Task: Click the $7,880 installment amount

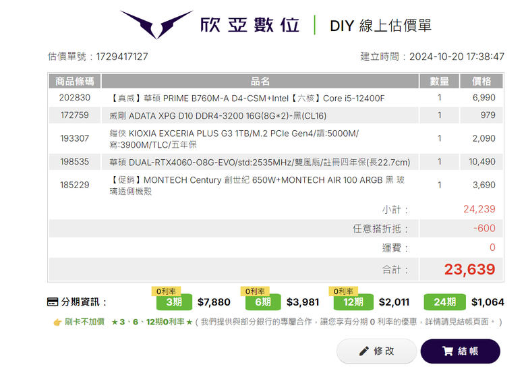Action: (214, 302)
